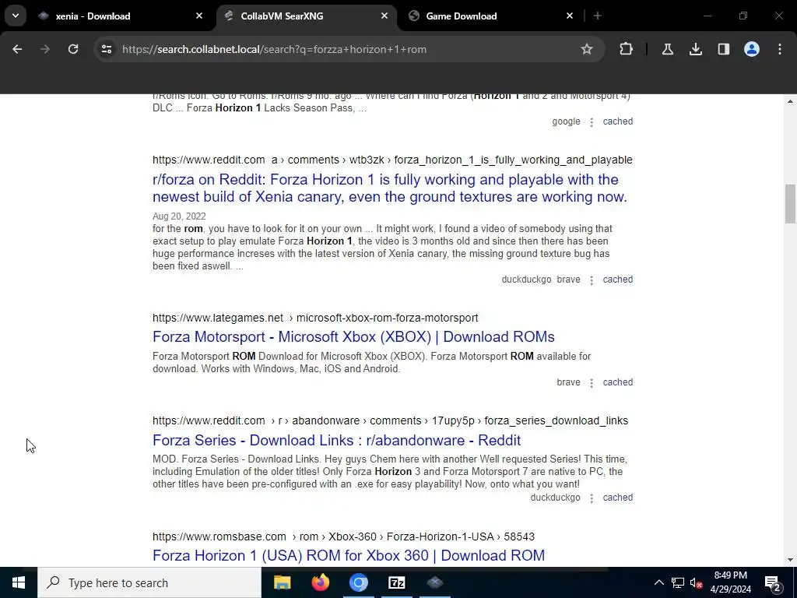
Task: Open the r/forza Reddit Xenia canary result
Action: tap(390, 188)
